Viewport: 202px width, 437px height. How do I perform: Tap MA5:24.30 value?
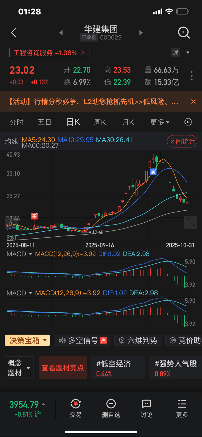click(38, 140)
